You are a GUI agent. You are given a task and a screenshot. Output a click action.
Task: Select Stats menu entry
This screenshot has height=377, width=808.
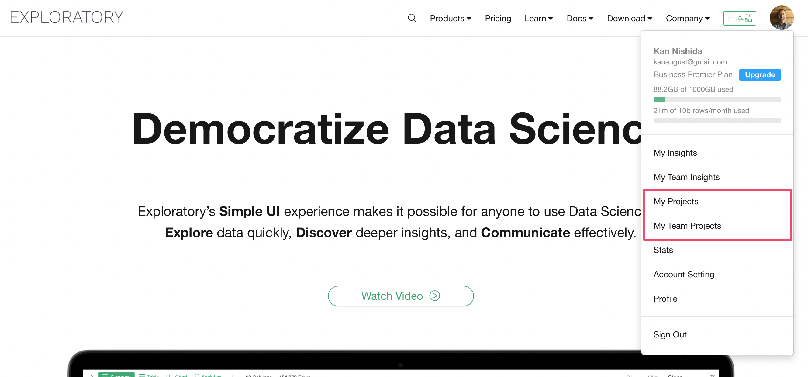coord(663,250)
